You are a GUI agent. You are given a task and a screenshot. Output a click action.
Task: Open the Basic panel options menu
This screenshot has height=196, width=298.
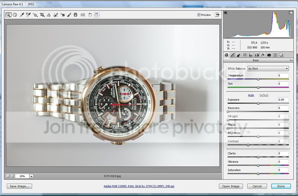pyautogui.click(x=291, y=60)
